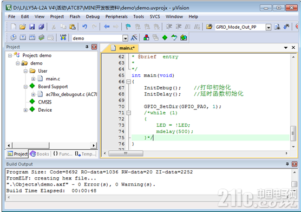Screen dimensions: 301x212
Task: Click the editor vertical scrollbar thumb
Action: coord(293,133)
